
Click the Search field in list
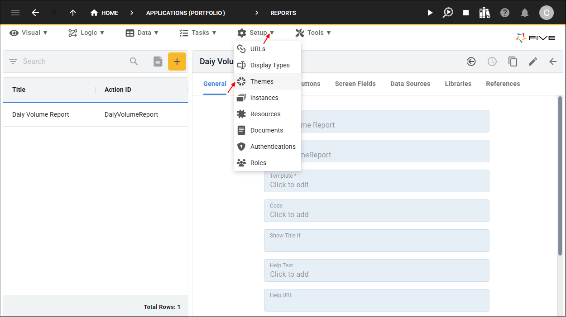(x=72, y=61)
